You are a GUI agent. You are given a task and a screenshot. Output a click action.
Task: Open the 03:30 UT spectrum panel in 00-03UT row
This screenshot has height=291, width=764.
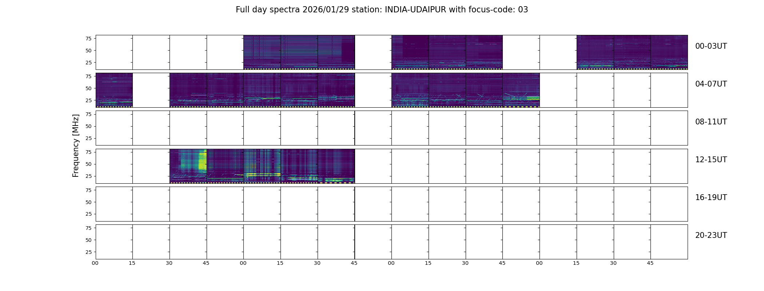tap(632, 52)
